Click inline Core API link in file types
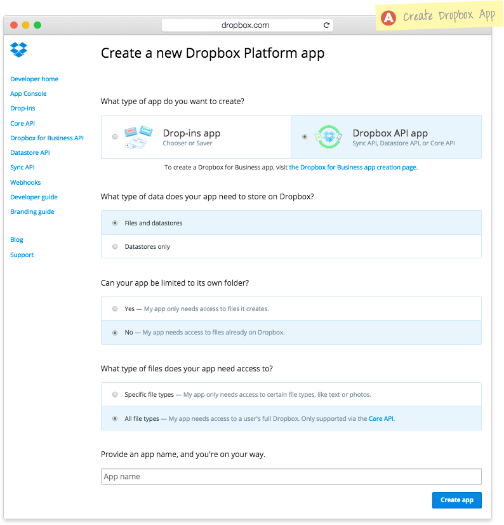The height and width of the screenshot is (525, 504). point(381,418)
